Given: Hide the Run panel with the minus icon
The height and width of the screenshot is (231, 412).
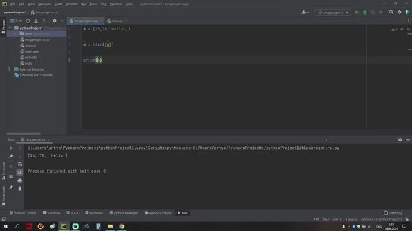Looking at the screenshot, I should [408, 140].
